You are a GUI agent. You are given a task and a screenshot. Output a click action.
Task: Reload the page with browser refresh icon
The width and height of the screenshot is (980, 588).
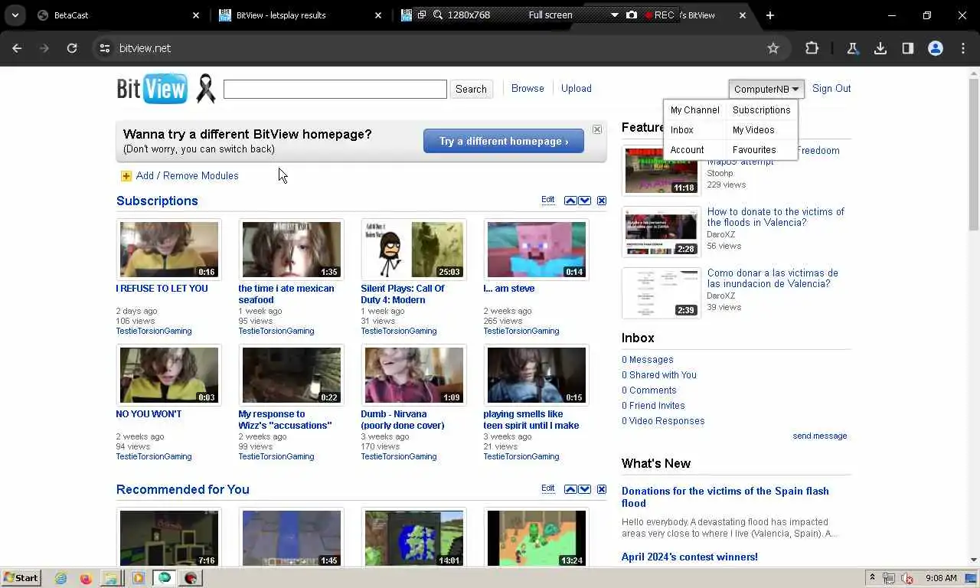(x=72, y=48)
